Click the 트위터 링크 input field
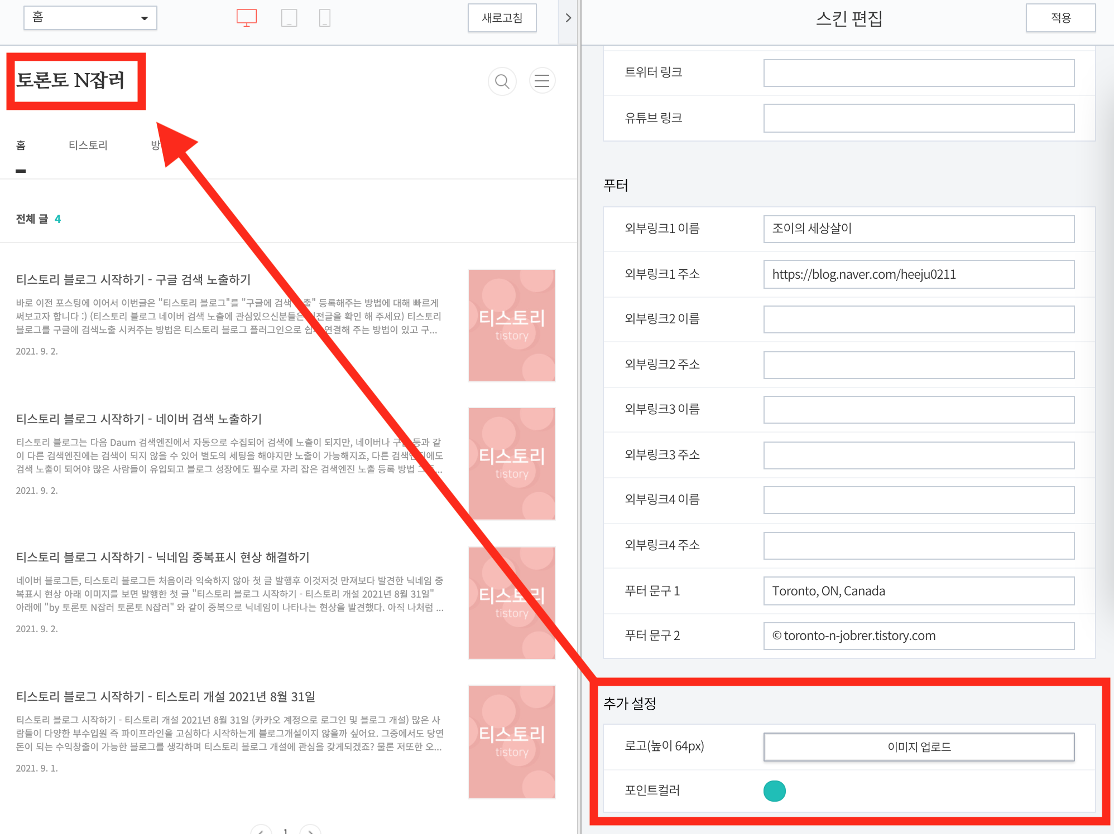Image resolution: width=1114 pixels, height=834 pixels. (x=919, y=73)
